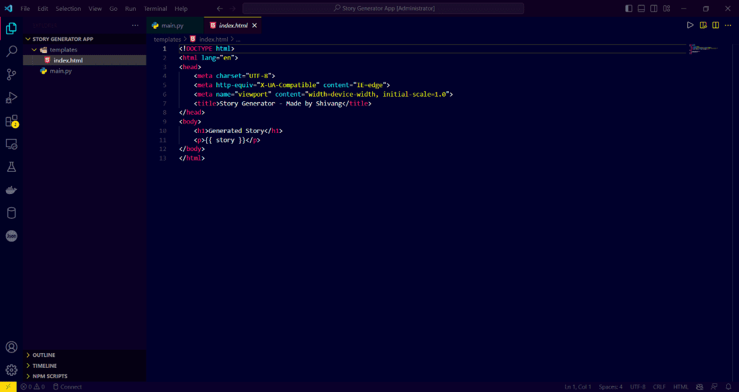Toggle the secondary side bar
The image size is (739, 392).
pos(654,9)
